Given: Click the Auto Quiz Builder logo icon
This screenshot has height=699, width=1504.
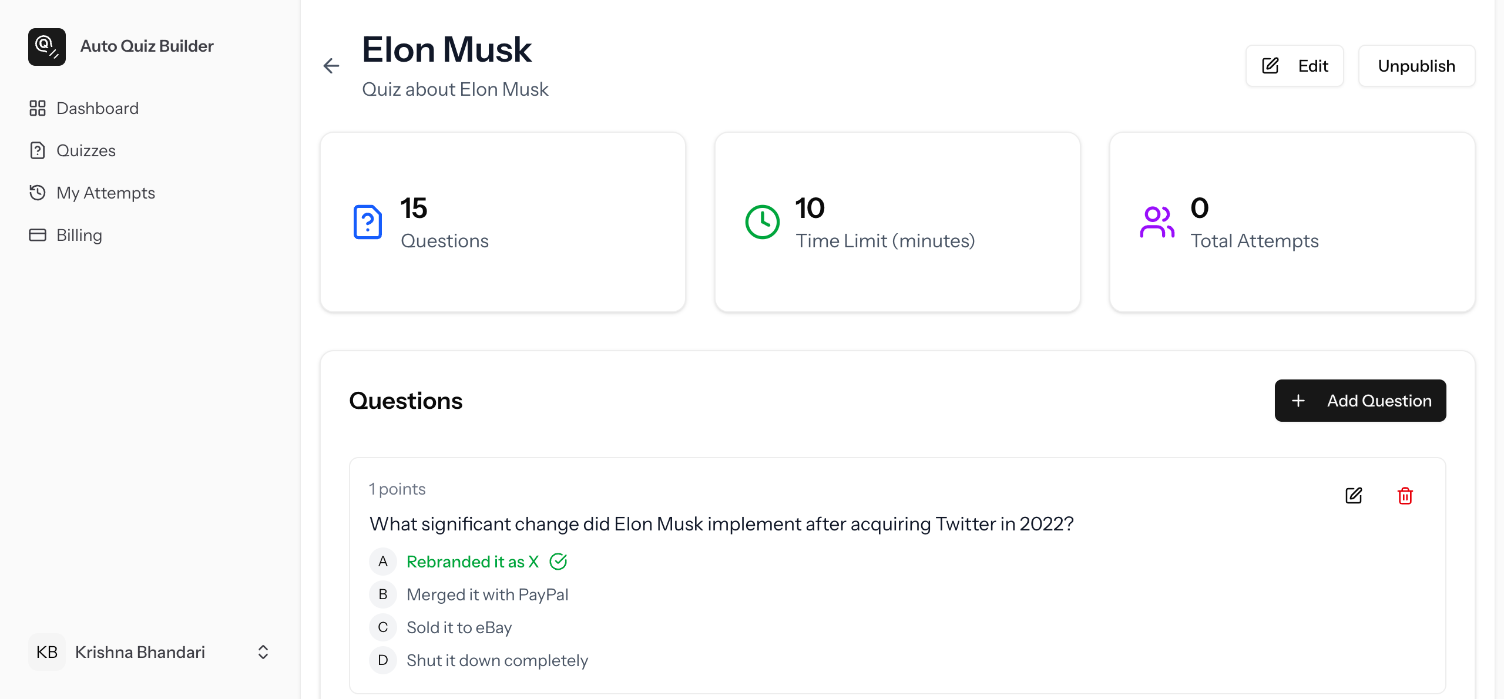Looking at the screenshot, I should pos(47,47).
